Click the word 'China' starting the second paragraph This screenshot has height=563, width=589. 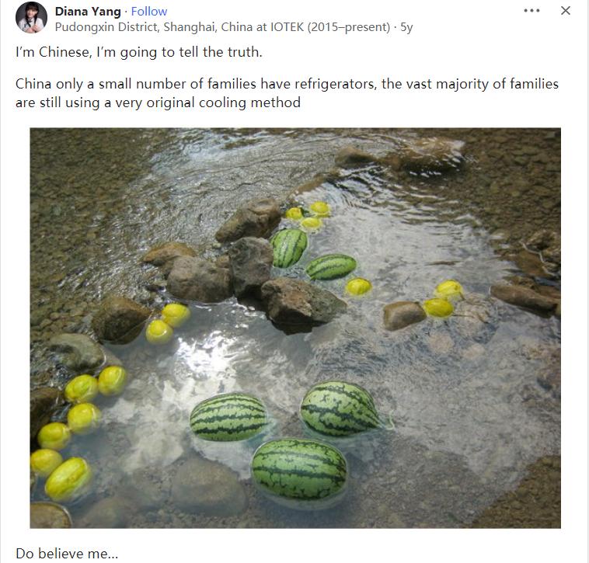click(33, 84)
